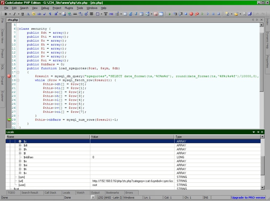Click the 1252 (ANSI - Latin I) encoding field
270x201 pixels.
[109, 198]
